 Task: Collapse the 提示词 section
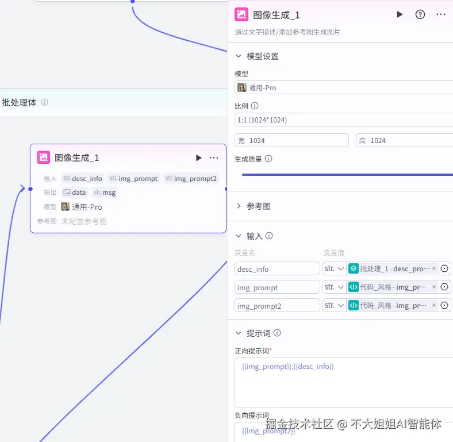click(239, 333)
